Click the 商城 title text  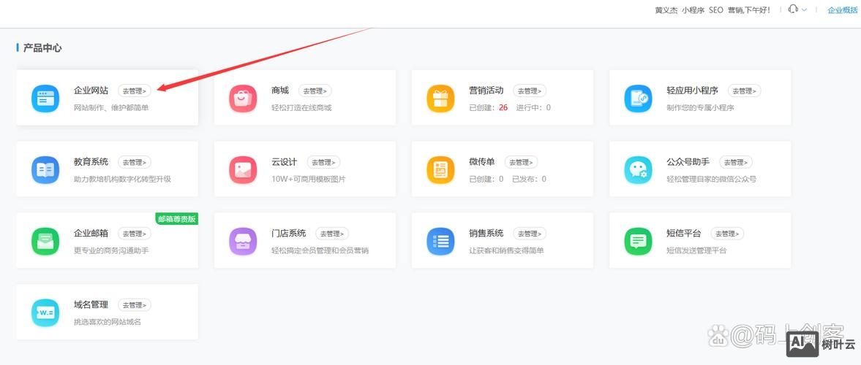pyautogui.click(x=280, y=91)
